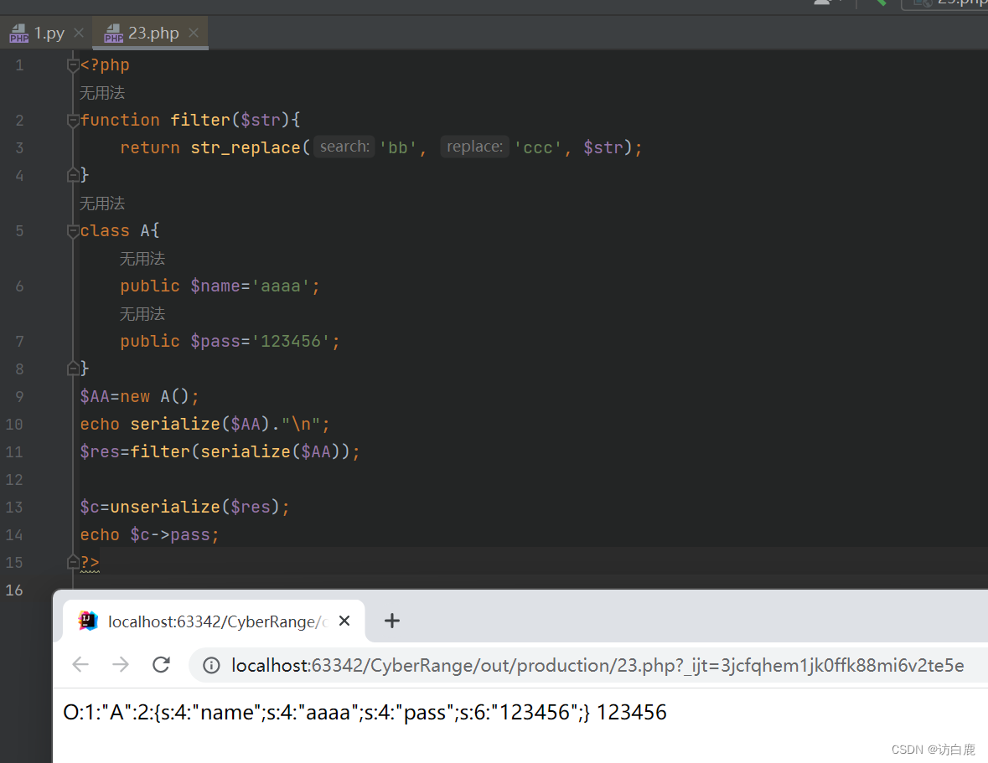Click the 'aaaa' string value
The image size is (988, 763).
tap(281, 286)
